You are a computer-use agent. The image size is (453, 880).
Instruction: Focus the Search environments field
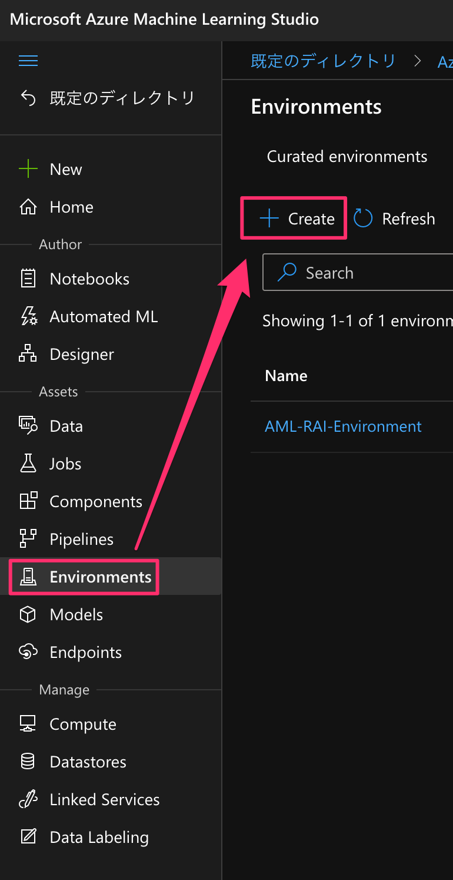point(358,273)
